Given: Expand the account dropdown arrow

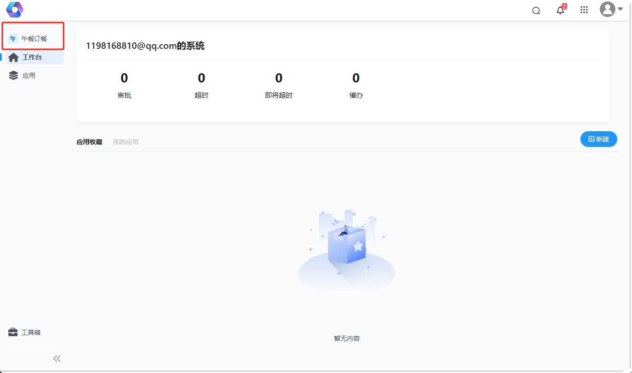Looking at the screenshot, I should (x=620, y=9).
